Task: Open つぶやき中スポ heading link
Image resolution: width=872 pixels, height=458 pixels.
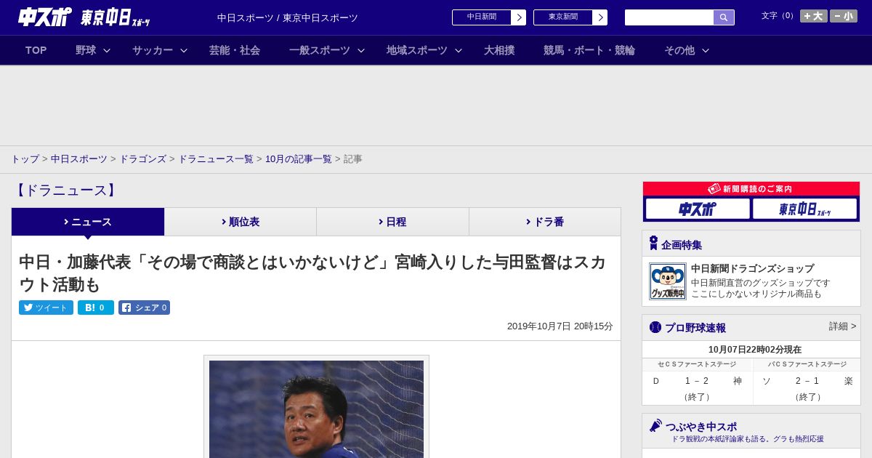Action: (x=701, y=427)
